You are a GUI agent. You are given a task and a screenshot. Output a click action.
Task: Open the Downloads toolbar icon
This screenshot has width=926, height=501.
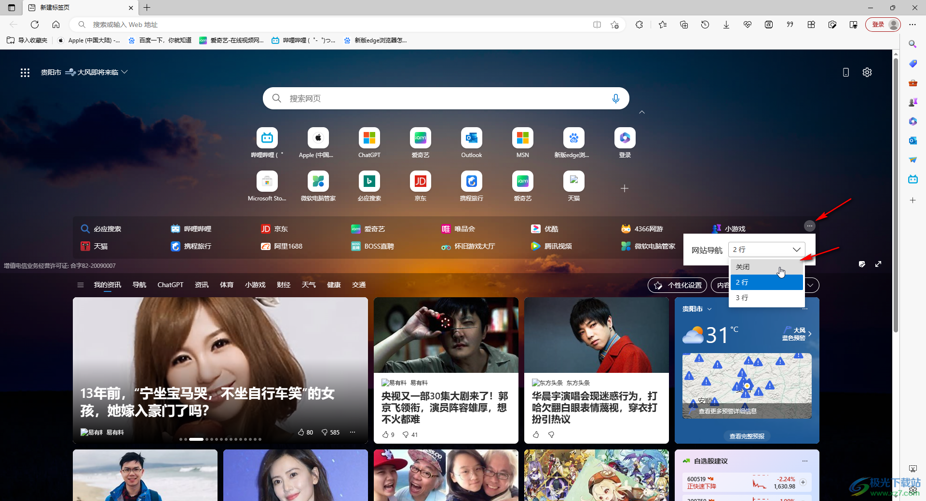coord(726,25)
